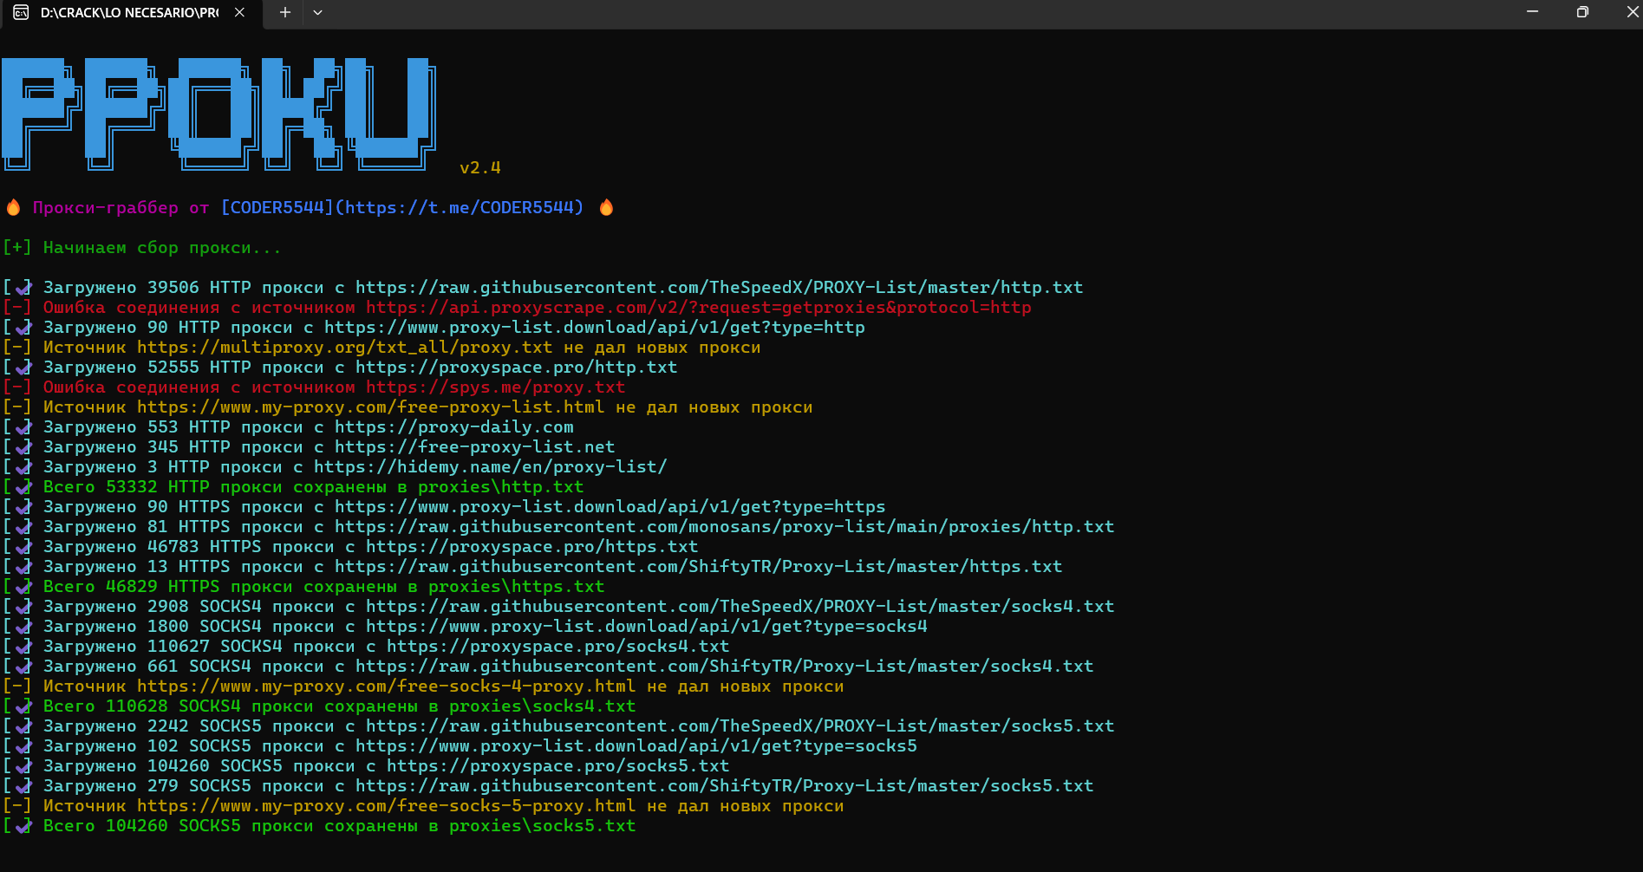Click checkmark beside 'Загружено 345 HTTP прокси'
The height and width of the screenshot is (872, 1643).
pos(23,446)
